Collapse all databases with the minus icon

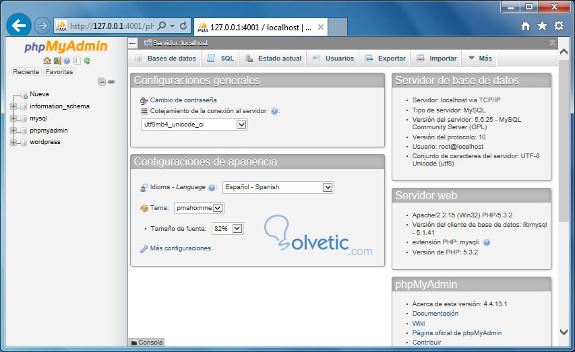[x=102, y=81]
